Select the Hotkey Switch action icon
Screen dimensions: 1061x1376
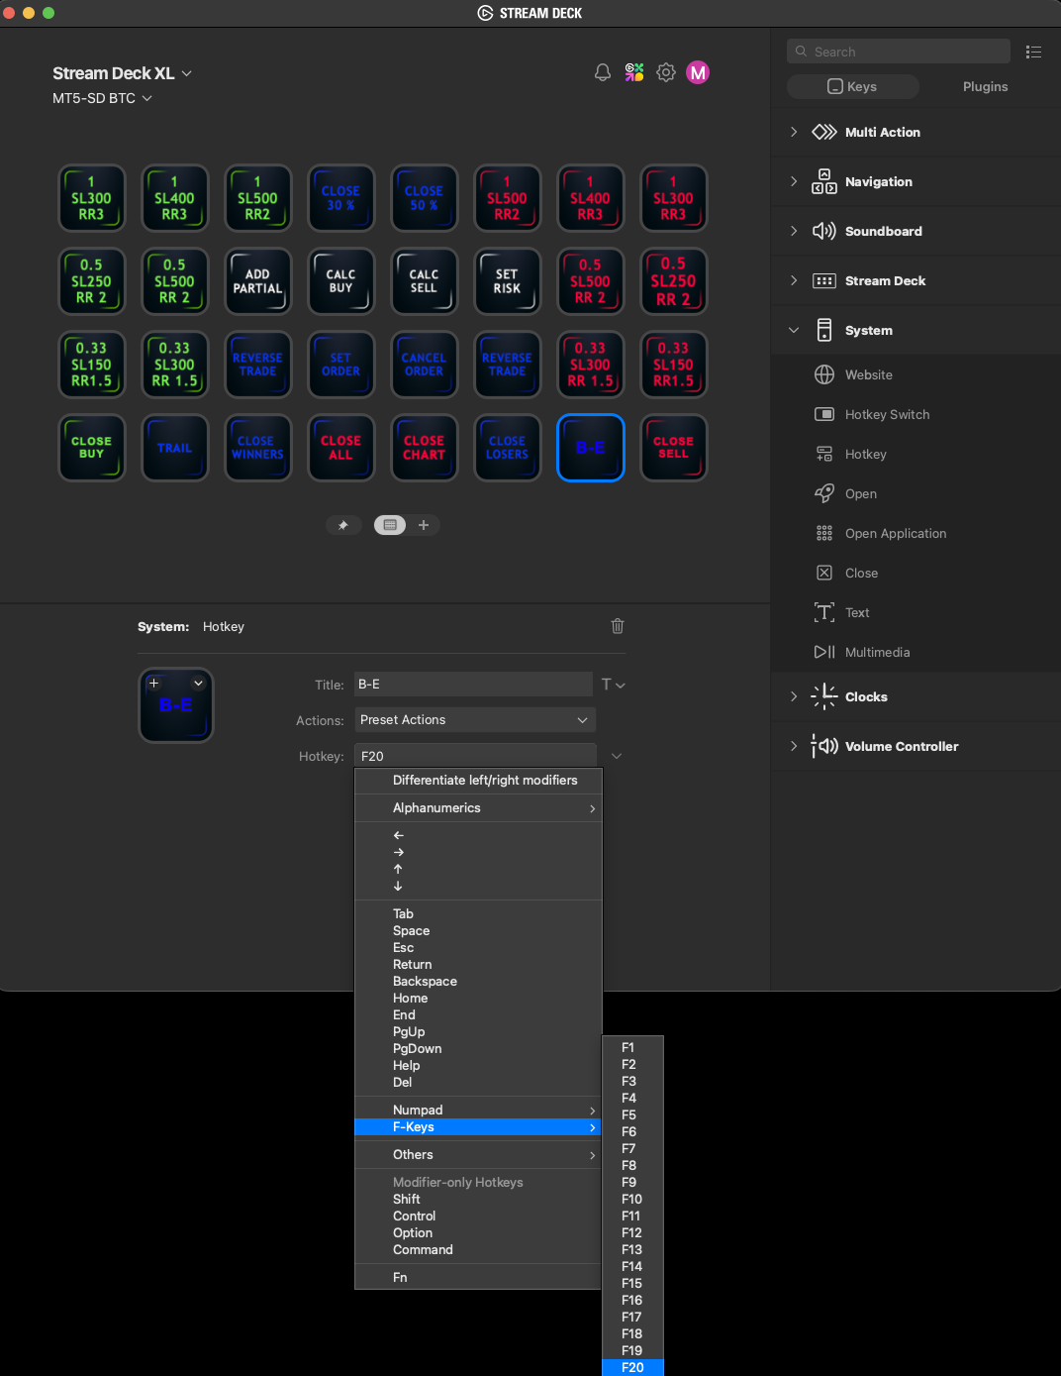(x=823, y=414)
